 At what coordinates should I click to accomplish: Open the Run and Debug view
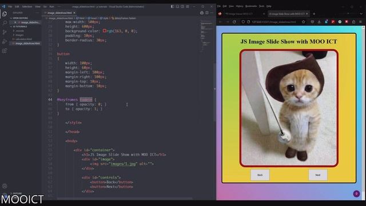click(5, 41)
